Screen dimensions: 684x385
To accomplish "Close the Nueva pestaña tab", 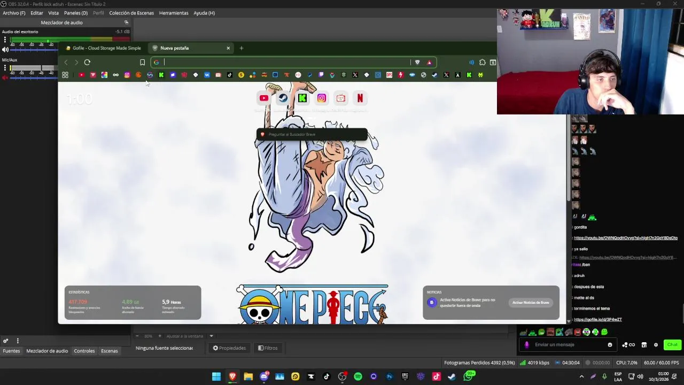I will pos(228,48).
